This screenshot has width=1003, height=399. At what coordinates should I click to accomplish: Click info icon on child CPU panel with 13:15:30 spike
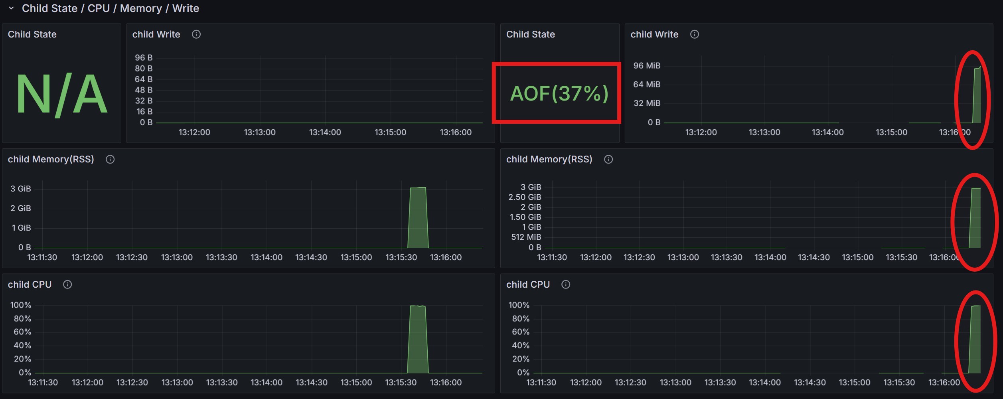pyautogui.click(x=67, y=284)
